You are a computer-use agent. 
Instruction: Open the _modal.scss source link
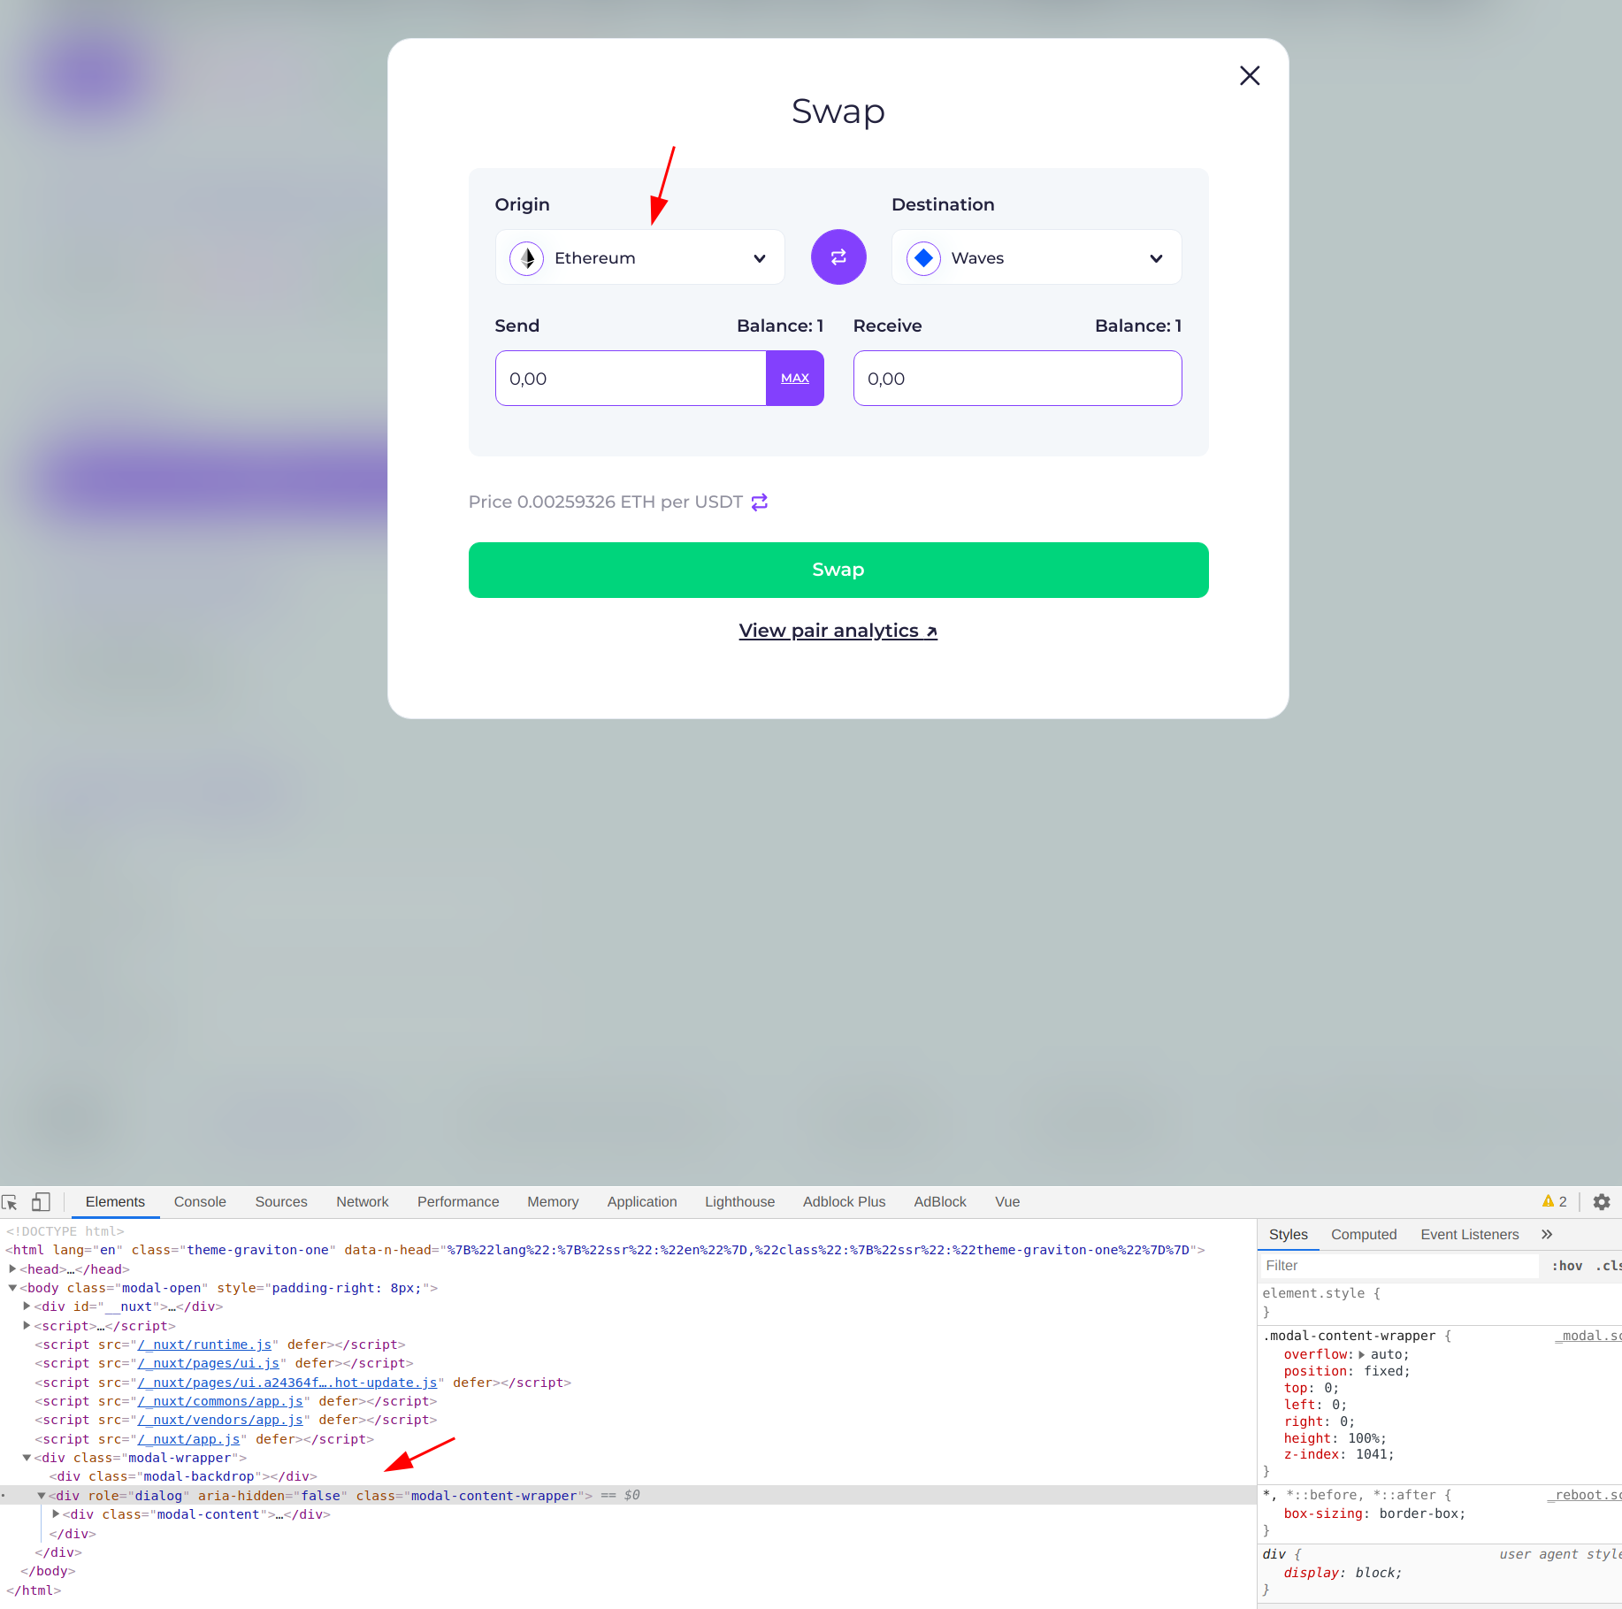click(x=1588, y=1337)
